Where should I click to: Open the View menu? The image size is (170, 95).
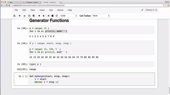coord(33,10)
